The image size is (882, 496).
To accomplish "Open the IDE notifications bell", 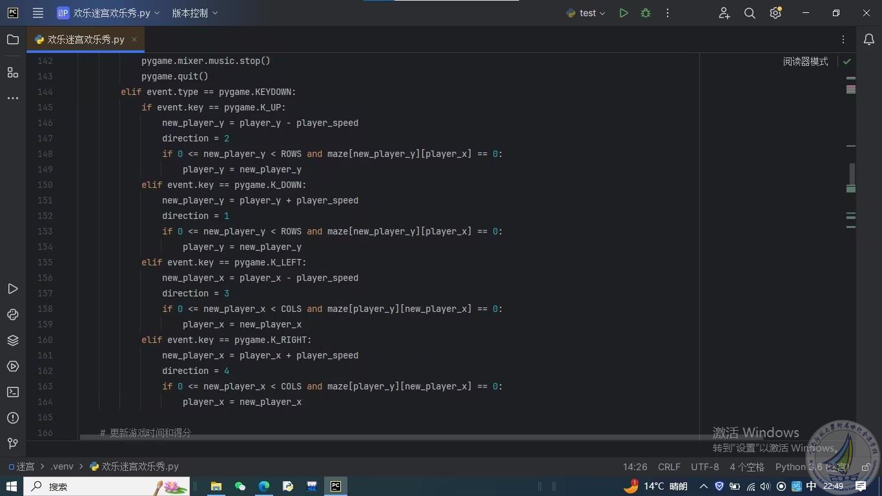I will pyautogui.click(x=869, y=39).
